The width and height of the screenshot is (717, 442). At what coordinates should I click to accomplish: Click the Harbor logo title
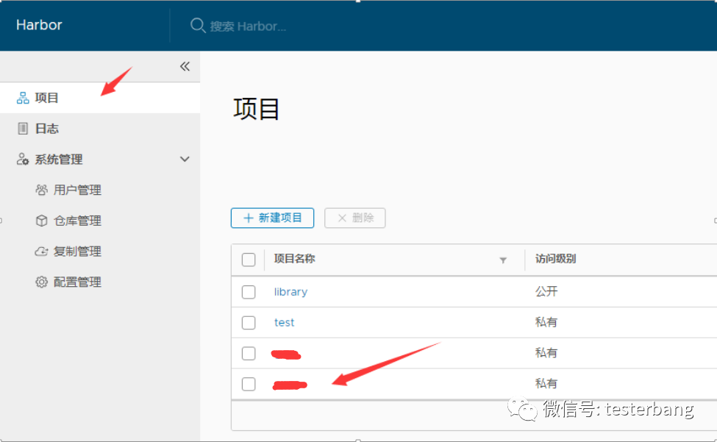coord(39,25)
